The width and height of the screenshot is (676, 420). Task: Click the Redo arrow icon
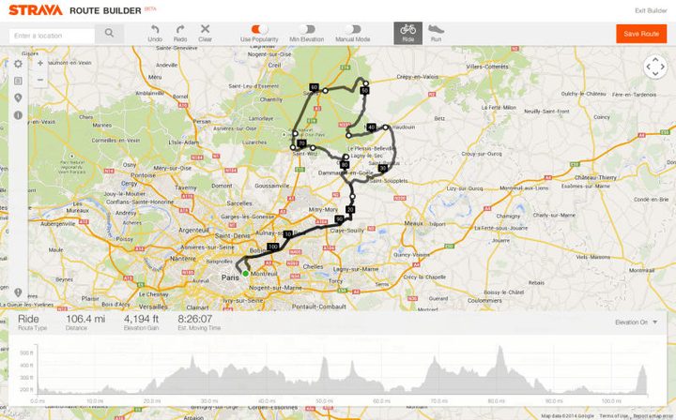[180, 29]
